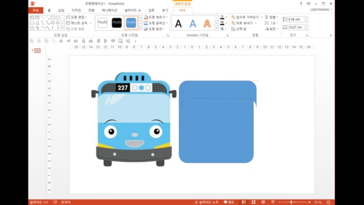The image size is (364, 205).
Task: Apply the white outlined shape style preset
Action: 102,22
